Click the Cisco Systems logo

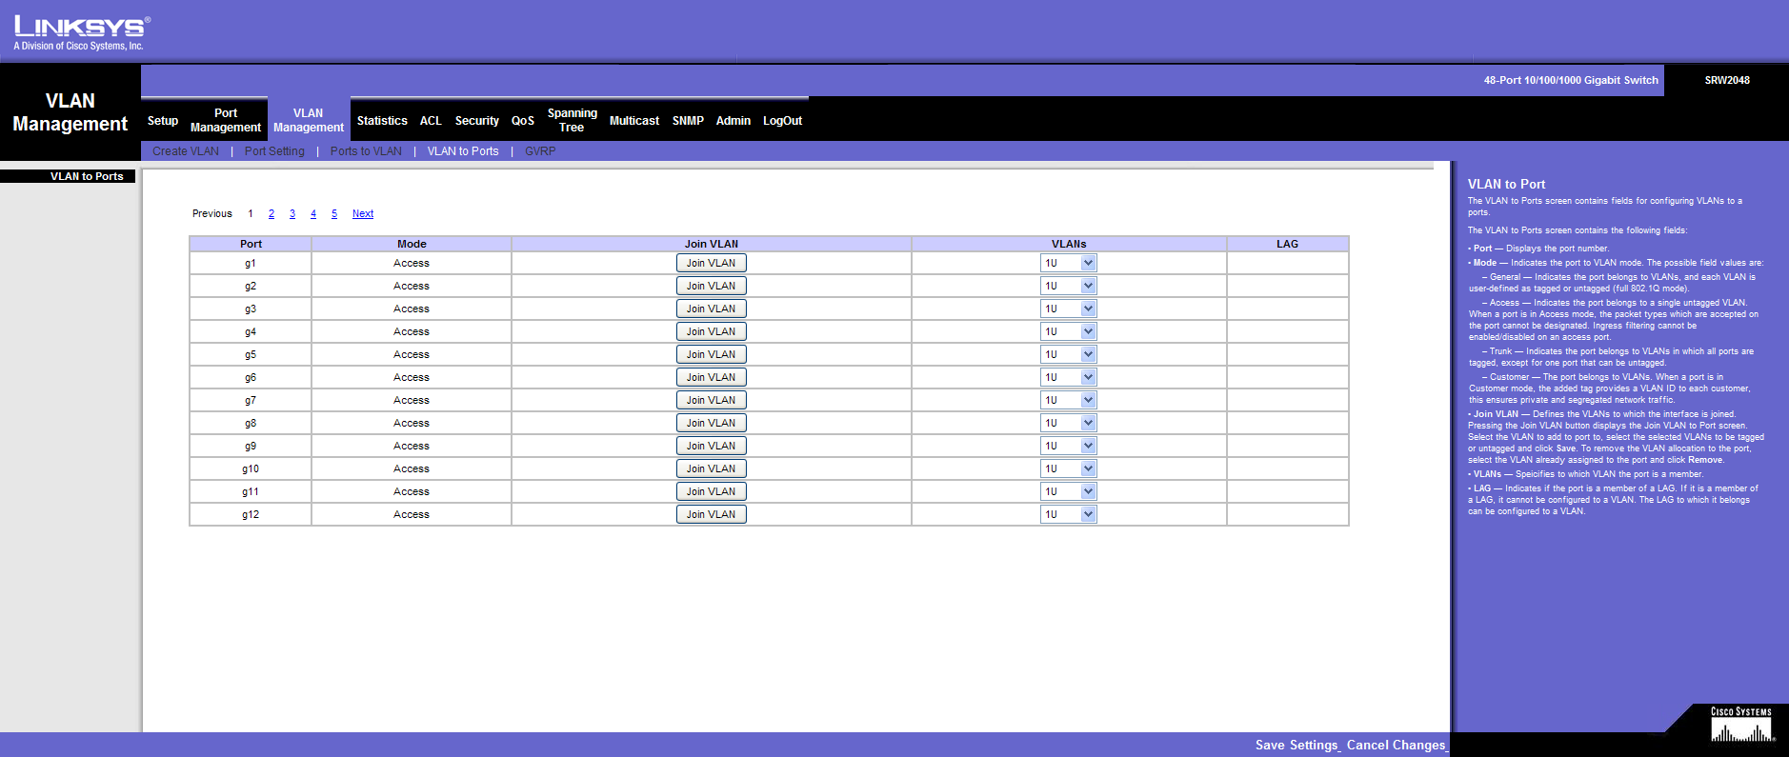click(1740, 725)
